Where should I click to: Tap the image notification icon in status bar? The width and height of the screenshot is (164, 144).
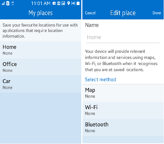click(x=63, y=3)
